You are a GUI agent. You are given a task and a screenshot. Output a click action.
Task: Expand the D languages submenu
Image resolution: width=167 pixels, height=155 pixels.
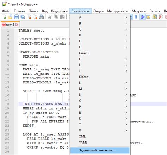click(x=100, y=35)
